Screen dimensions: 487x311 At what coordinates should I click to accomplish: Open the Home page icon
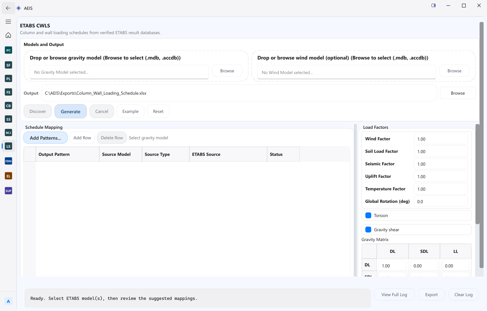(8, 35)
